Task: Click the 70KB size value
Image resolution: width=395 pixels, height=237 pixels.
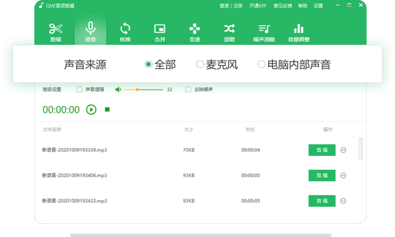Action: point(189,150)
